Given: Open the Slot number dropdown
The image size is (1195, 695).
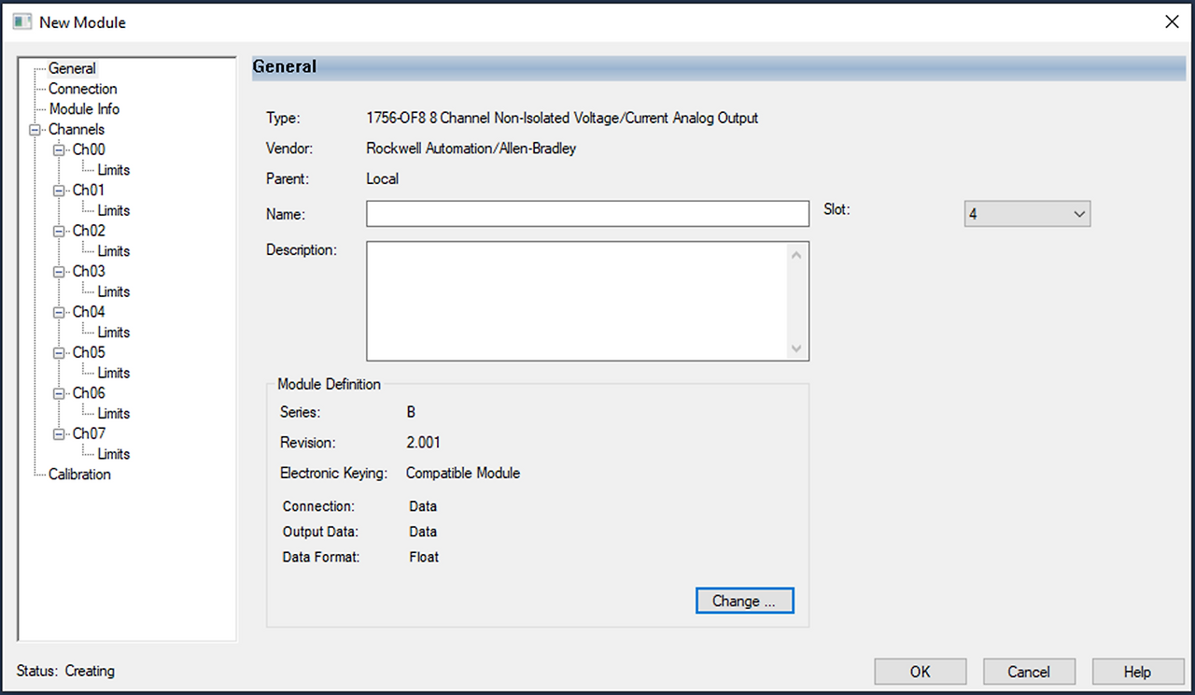Looking at the screenshot, I should [1079, 213].
